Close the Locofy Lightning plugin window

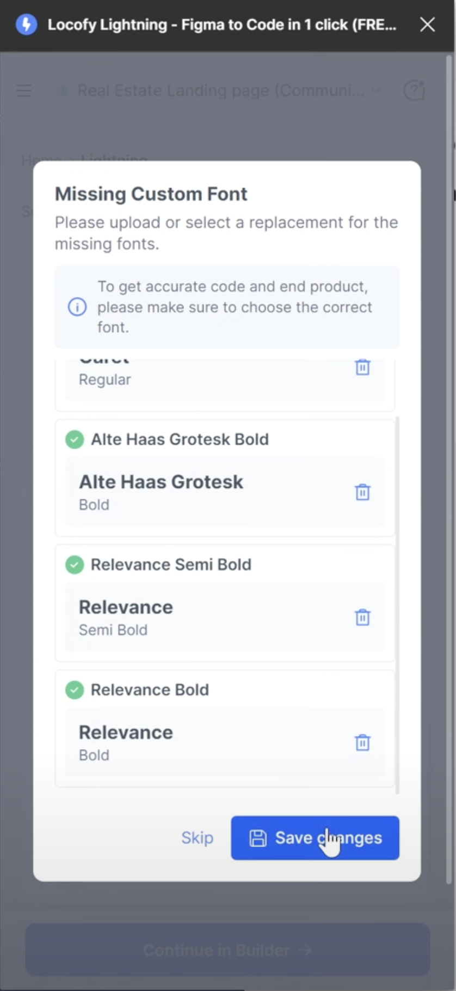click(427, 25)
